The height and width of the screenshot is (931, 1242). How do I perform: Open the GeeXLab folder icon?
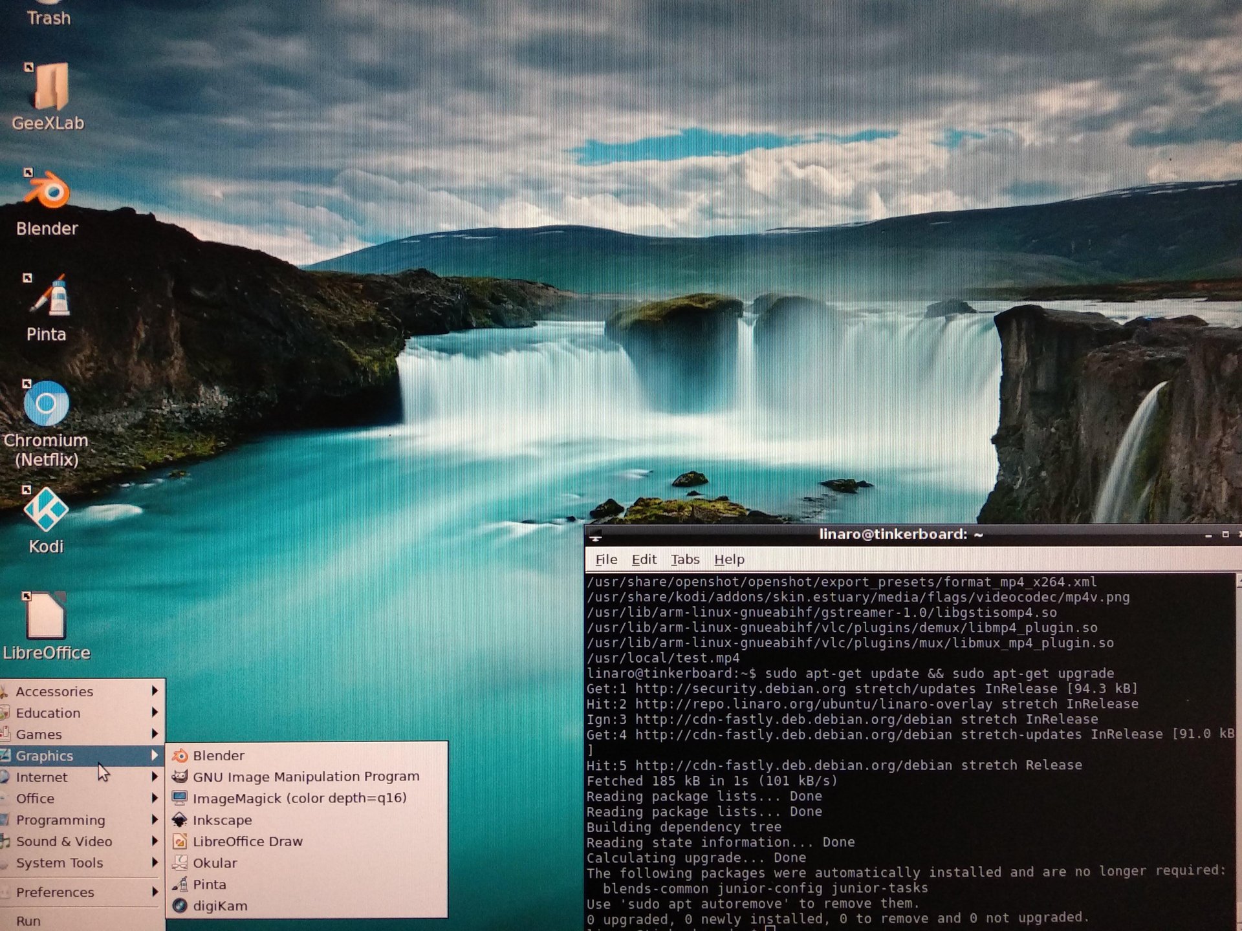pos(49,87)
